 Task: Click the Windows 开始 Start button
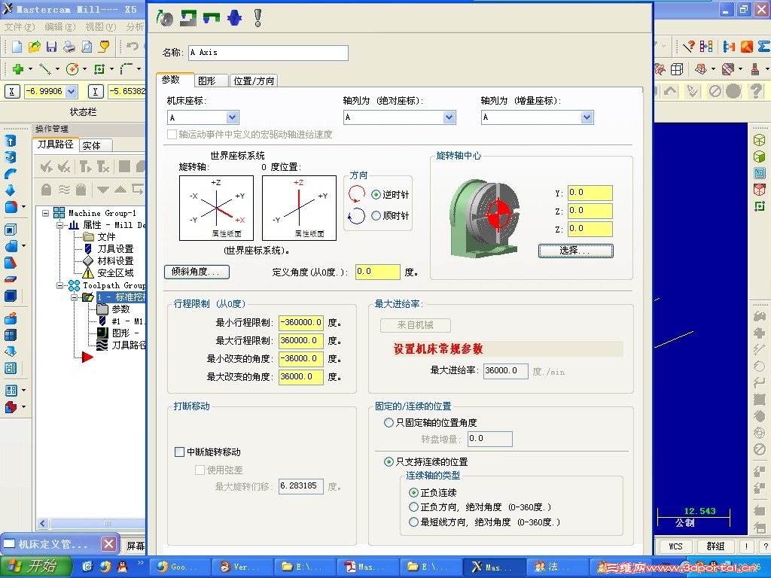coord(35,567)
